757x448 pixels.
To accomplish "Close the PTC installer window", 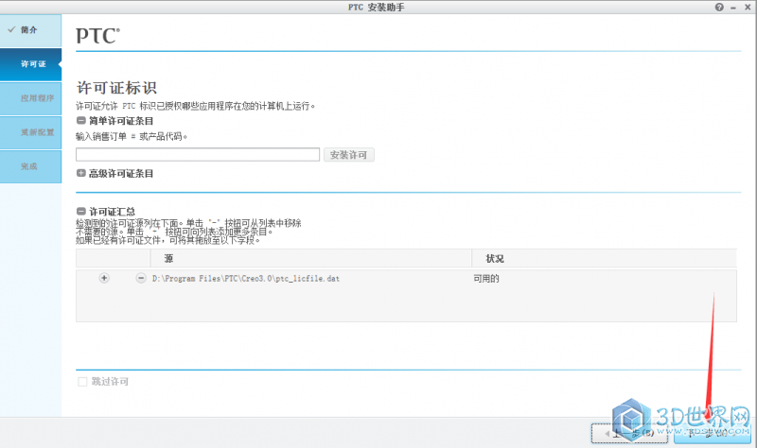I will click(x=748, y=8).
